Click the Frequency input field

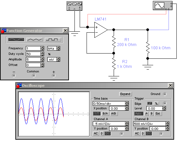click(x=33, y=48)
